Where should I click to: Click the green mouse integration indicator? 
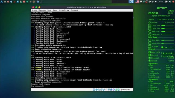click(116, 90)
